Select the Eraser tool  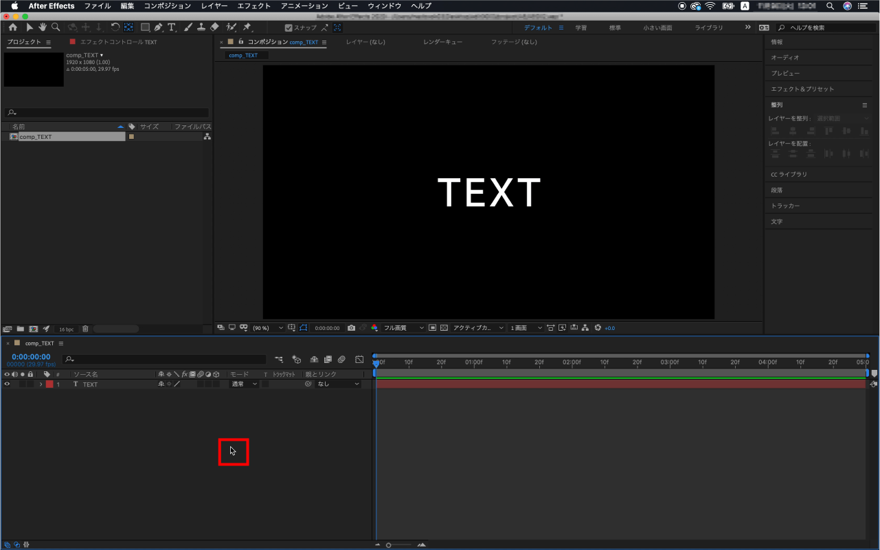click(x=214, y=27)
